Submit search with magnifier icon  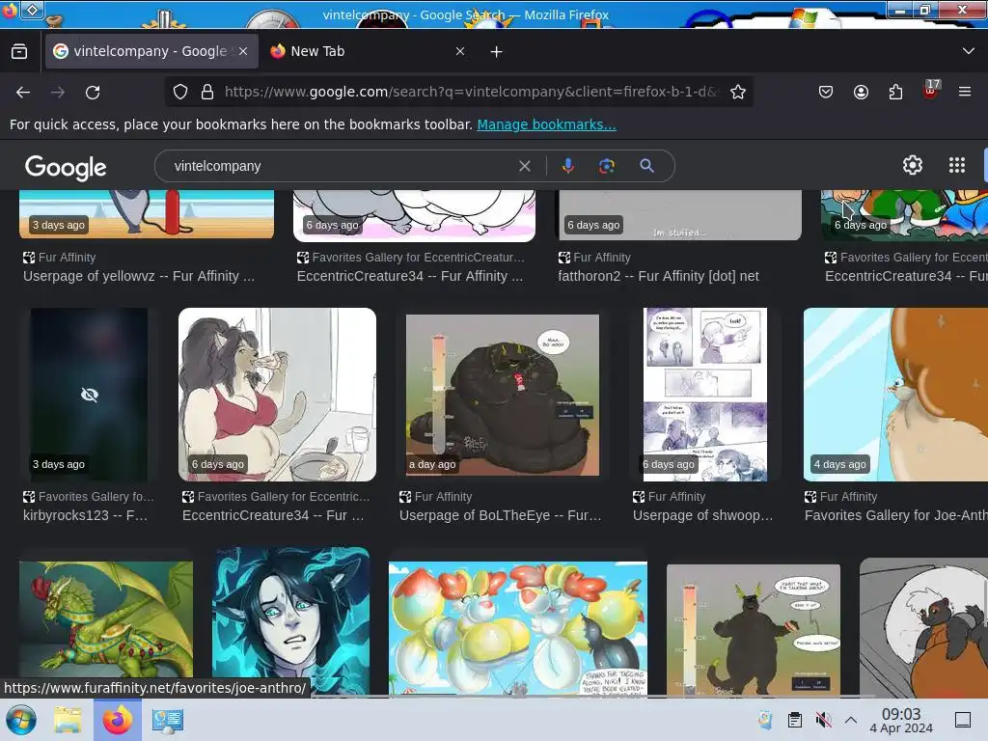coord(646,166)
